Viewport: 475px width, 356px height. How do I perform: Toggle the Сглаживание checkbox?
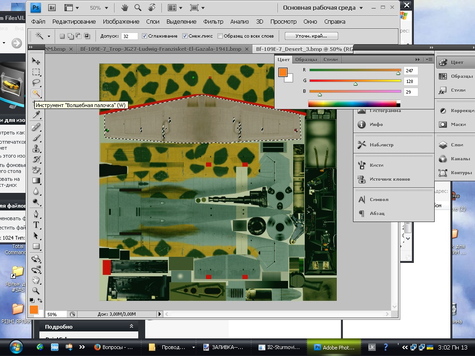145,36
